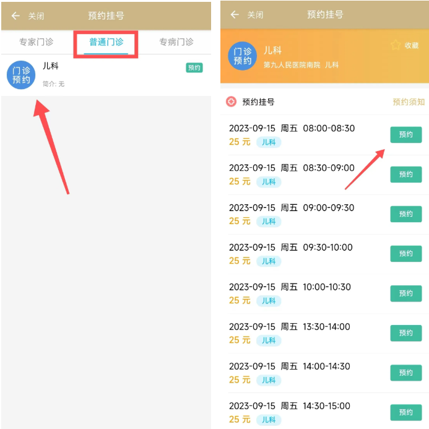Tap the 门诊预约 avatar in orange header
429x429 pixels.
pos(243,56)
